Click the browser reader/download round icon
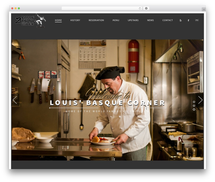Viewport: 215px width, 182px height. 146,9
